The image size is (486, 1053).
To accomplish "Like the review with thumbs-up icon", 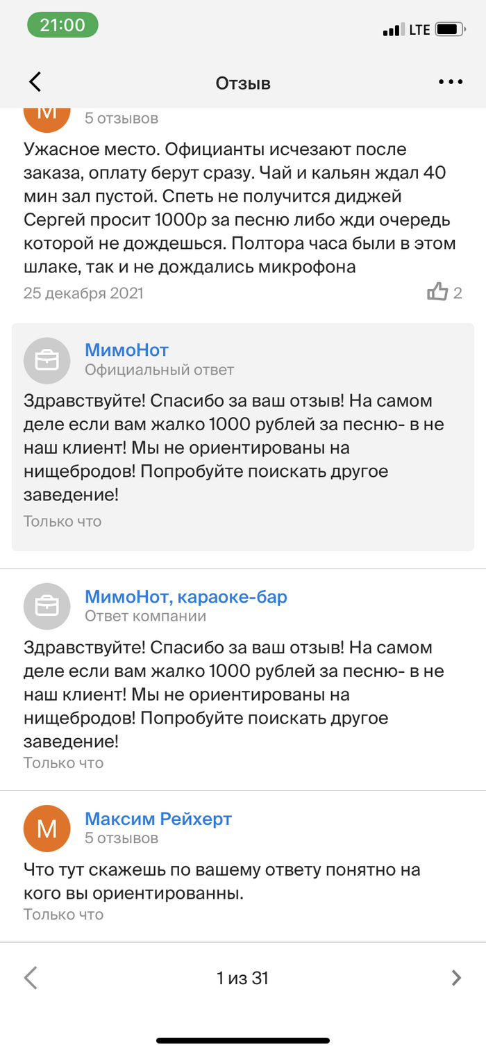I will coord(437,293).
